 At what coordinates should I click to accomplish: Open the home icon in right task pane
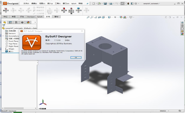(x=182, y=23)
